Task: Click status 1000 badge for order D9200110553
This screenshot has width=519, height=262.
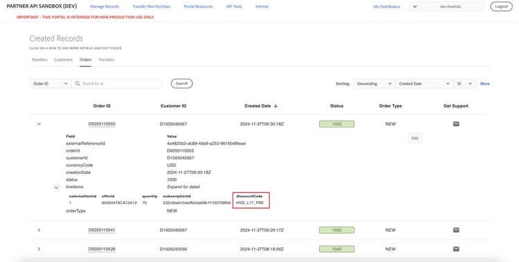Action: (336, 124)
